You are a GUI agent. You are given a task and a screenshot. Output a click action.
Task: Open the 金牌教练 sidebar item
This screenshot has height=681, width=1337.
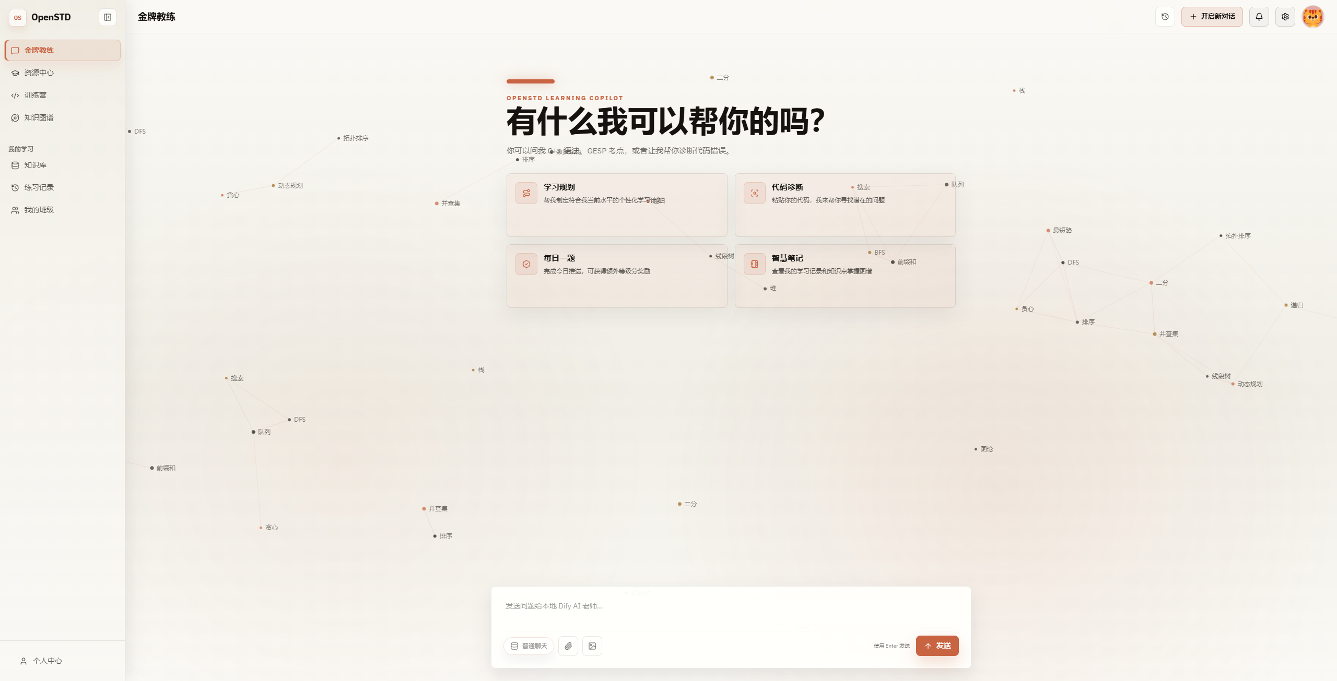[63, 50]
